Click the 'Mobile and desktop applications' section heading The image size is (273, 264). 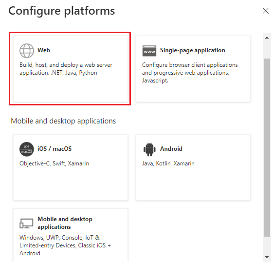[x=63, y=121]
